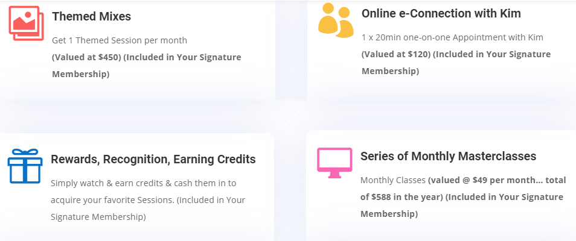Click the yellow people icon for e-Connection
This screenshot has width=576, height=241.
point(336,20)
